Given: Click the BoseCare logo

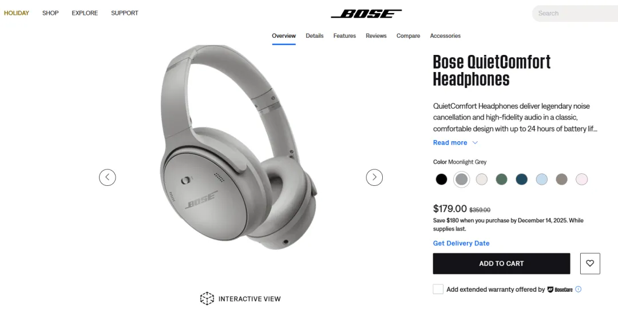Looking at the screenshot, I should [x=560, y=289].
